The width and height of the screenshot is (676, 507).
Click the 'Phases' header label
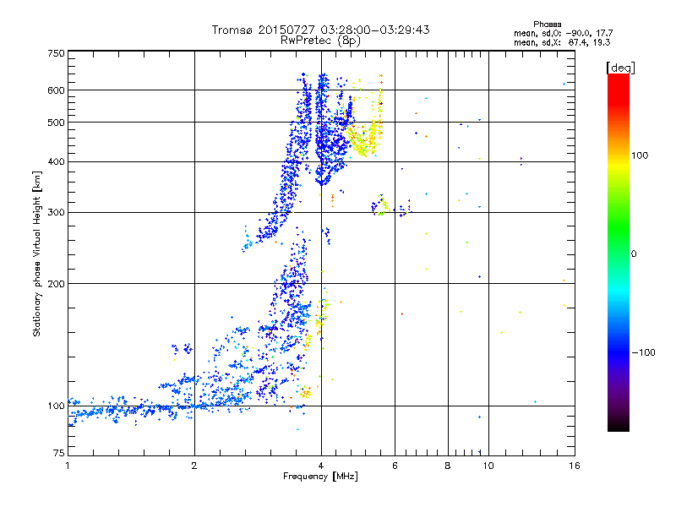tap(547, 25)
